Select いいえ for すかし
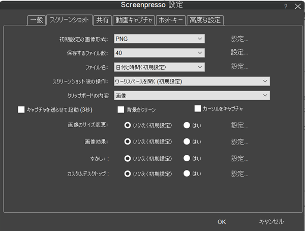This screenshot has height=231, width=305. coord(128,158)
